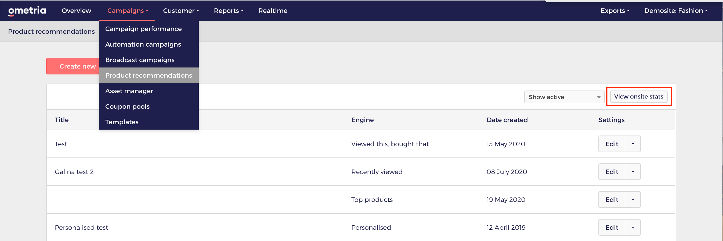Click the Viewed this, bought that engine
Viewport: 723px width, 241px height.
pos(390,144)
